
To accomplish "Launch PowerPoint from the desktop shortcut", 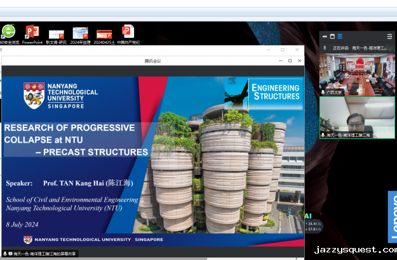I will (x=32, y=32).
